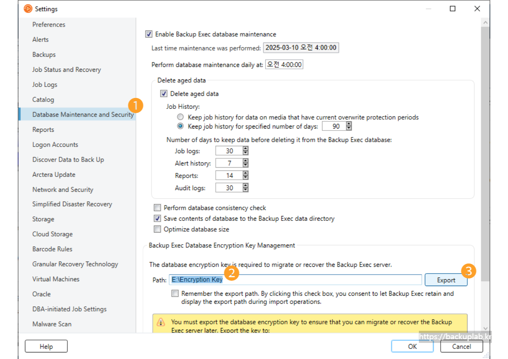Click the last maintenance performed date field
Viewport: 508px width, 359px height.
coord(301,48)
